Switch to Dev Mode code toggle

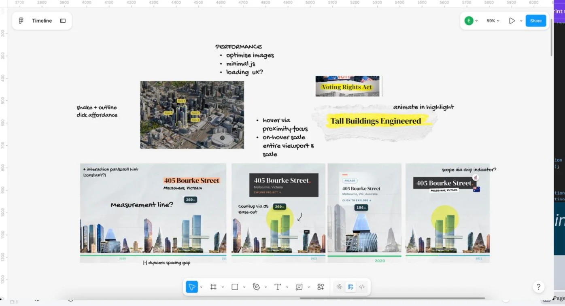[x=362, y=287]
